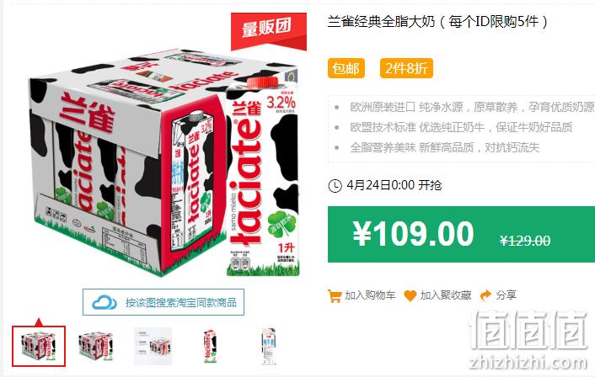Click the 量贩团 red ribbon badge

(269, 31)
